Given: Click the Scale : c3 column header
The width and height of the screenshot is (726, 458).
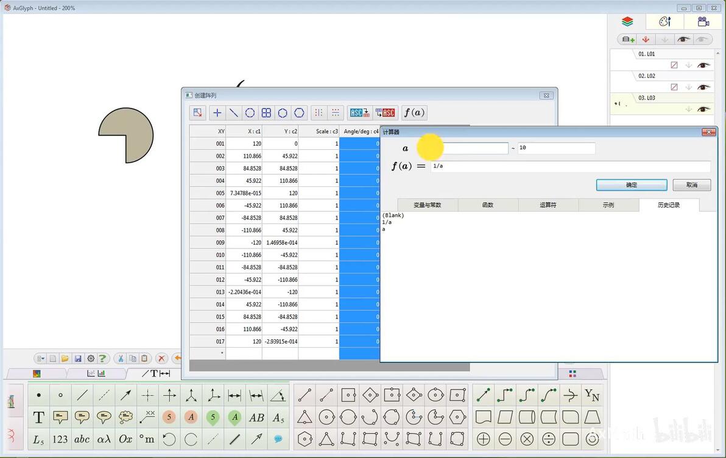Looking at the screenshot, I should click(319, 132).
